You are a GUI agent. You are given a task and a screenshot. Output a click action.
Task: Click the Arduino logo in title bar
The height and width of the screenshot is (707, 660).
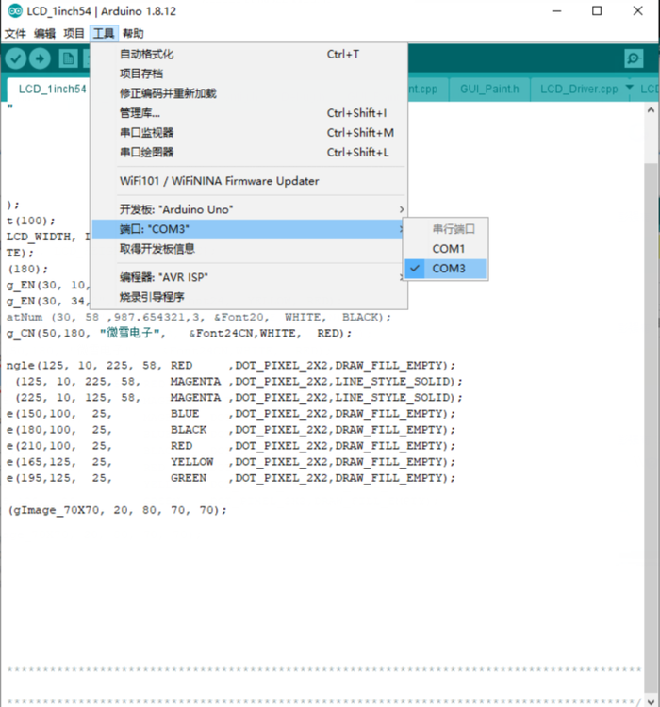tap(15, 10)
